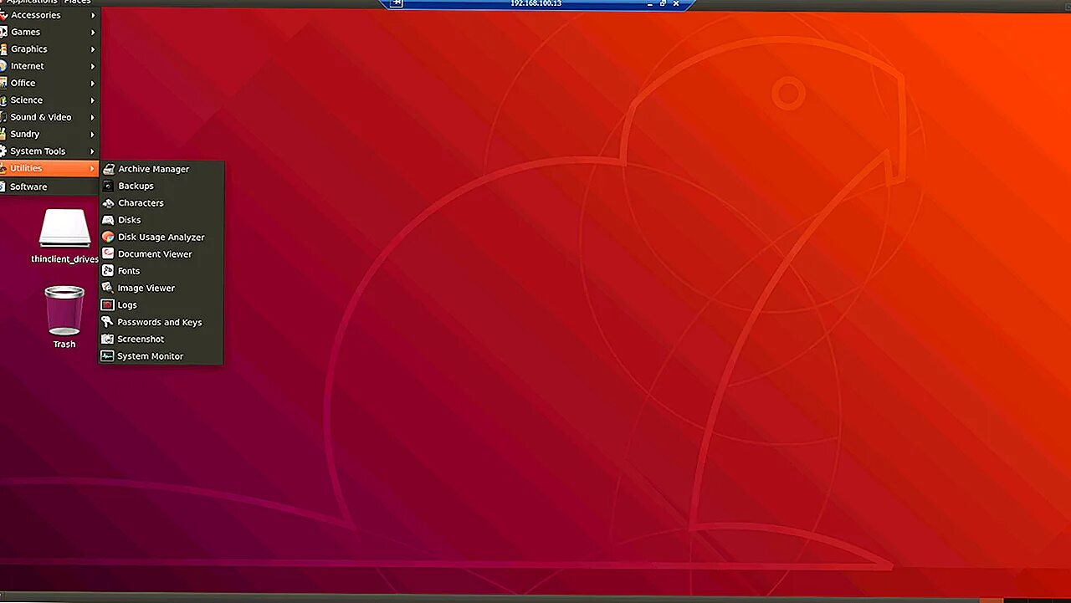The height and width of the screenshot is (603, 1071).
Task: Open the Sound & Video category
Action: point(49,117)
